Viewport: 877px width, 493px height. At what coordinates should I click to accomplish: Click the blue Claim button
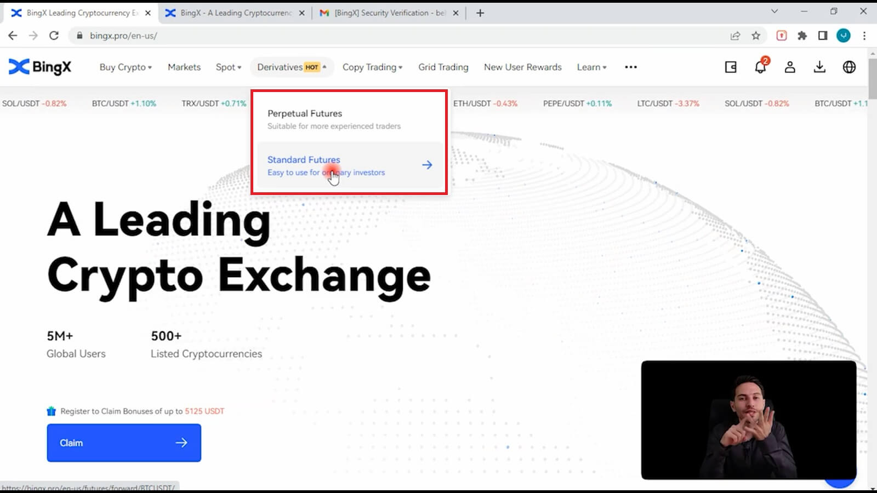pyautogui.click(x=124, y=443)
